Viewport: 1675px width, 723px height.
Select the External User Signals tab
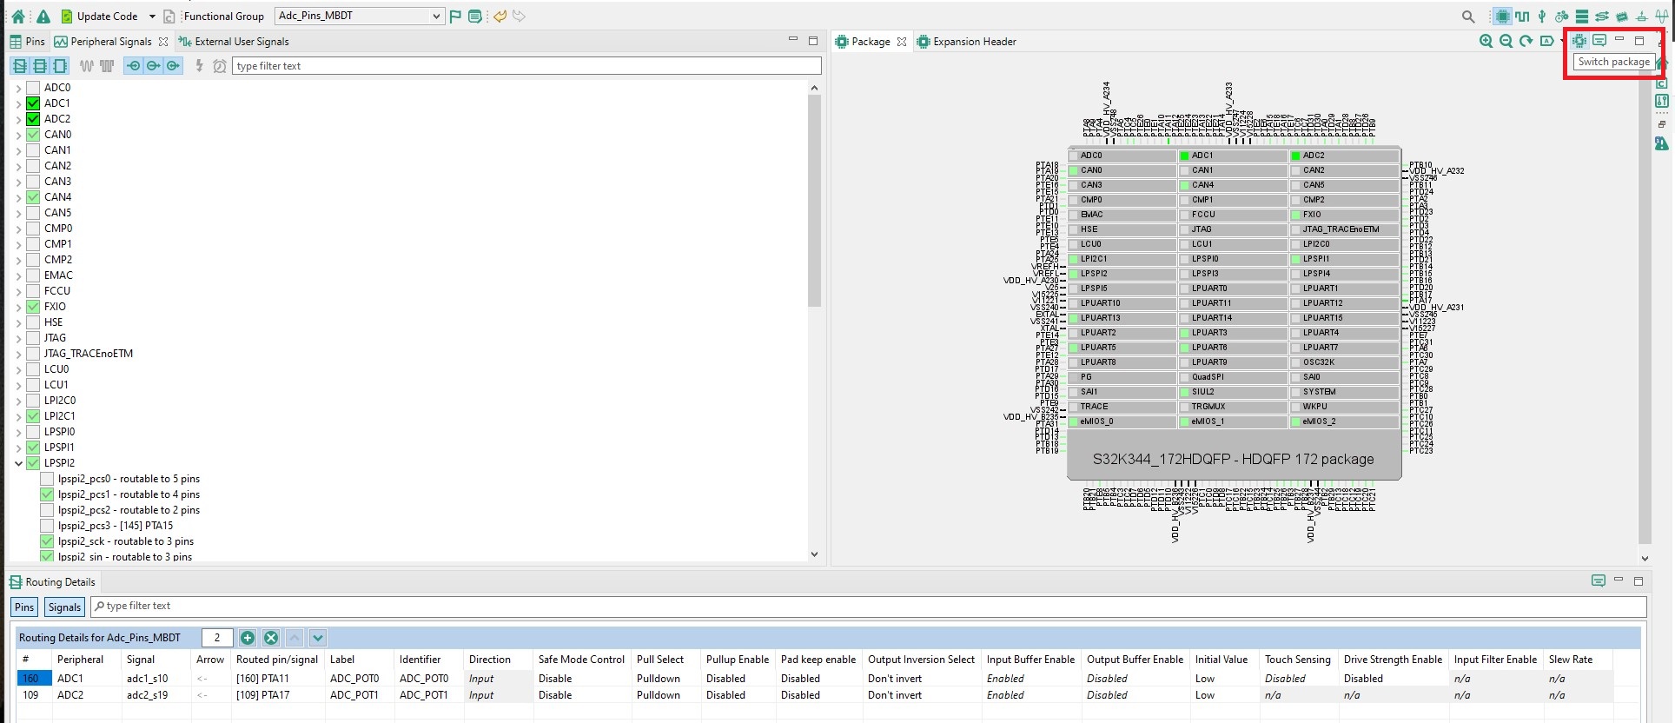(x=234, y=42)
